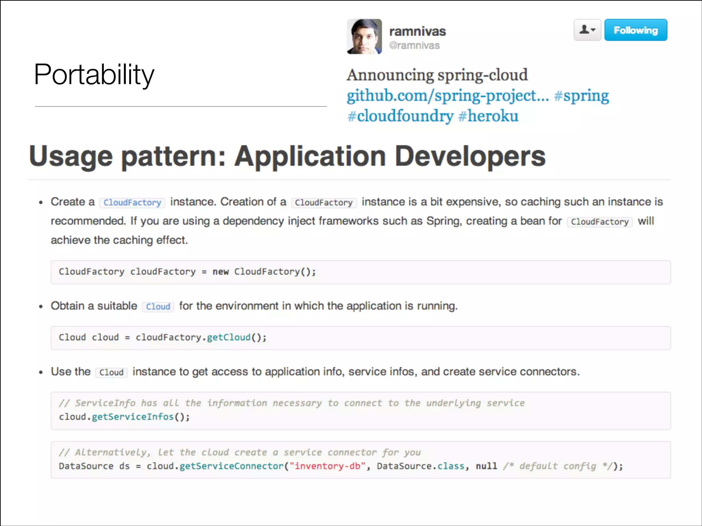This screenshot has width=702, height=526.
Task: Click the Announcing spring-cloud tweet text
Action: point(437,75)
